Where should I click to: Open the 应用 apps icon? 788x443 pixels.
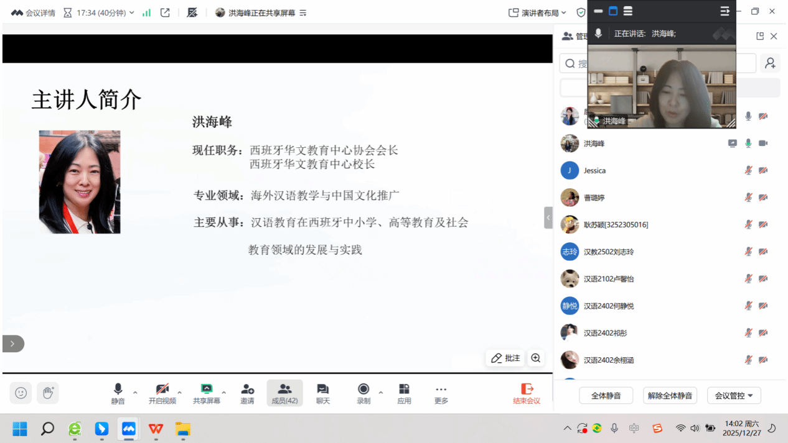click(404, 393)
